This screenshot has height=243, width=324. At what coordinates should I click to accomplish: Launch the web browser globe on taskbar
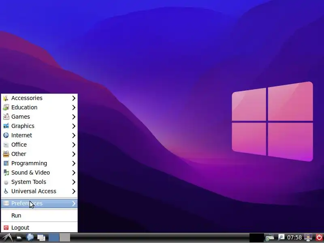30,237
